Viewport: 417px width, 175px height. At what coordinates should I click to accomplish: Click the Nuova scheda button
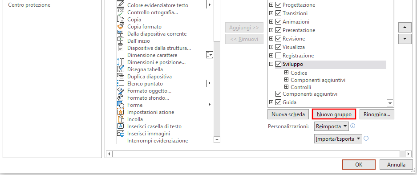pos(288,114)
